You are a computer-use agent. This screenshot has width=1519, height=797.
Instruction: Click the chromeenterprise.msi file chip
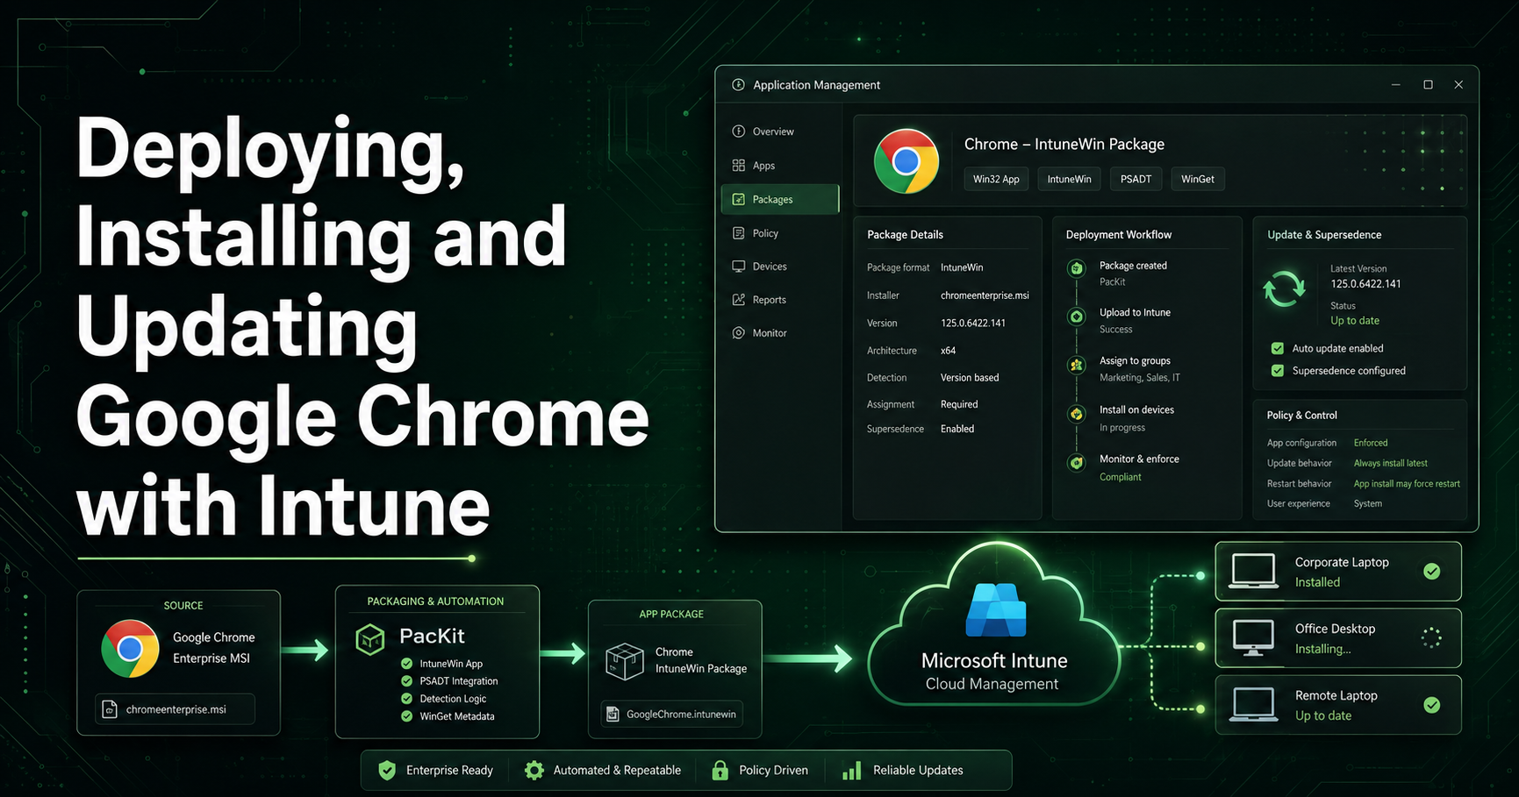(x=175, y=709)
